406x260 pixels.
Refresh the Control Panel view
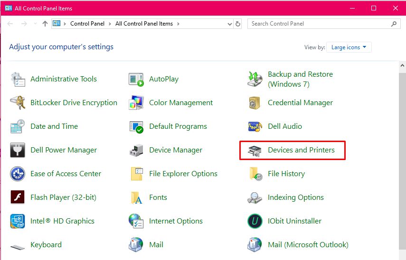[238, 24]
